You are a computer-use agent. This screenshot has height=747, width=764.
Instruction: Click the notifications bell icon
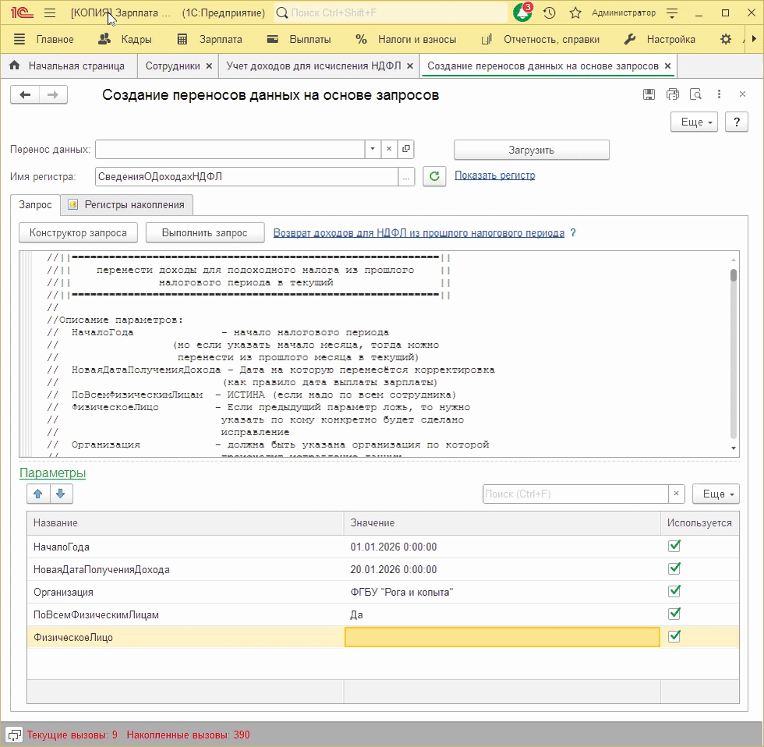[522, 13]
